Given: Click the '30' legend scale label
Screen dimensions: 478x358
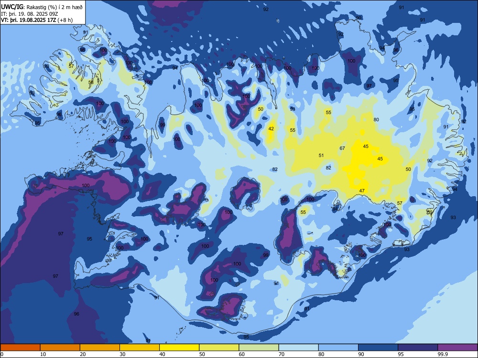Looking at the screenshot, I should pyautogui.click(x=122, y=354).
